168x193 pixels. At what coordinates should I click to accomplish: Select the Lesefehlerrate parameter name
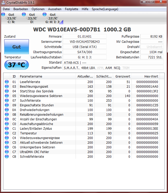30,82
